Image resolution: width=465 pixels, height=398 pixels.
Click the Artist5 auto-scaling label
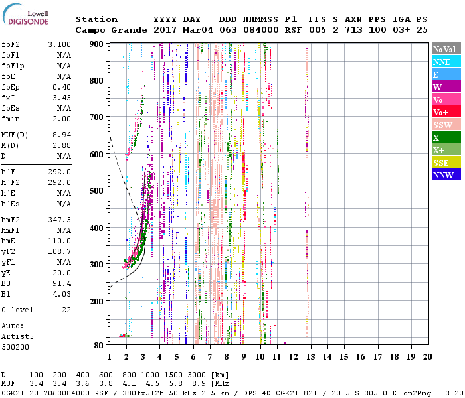17,337
